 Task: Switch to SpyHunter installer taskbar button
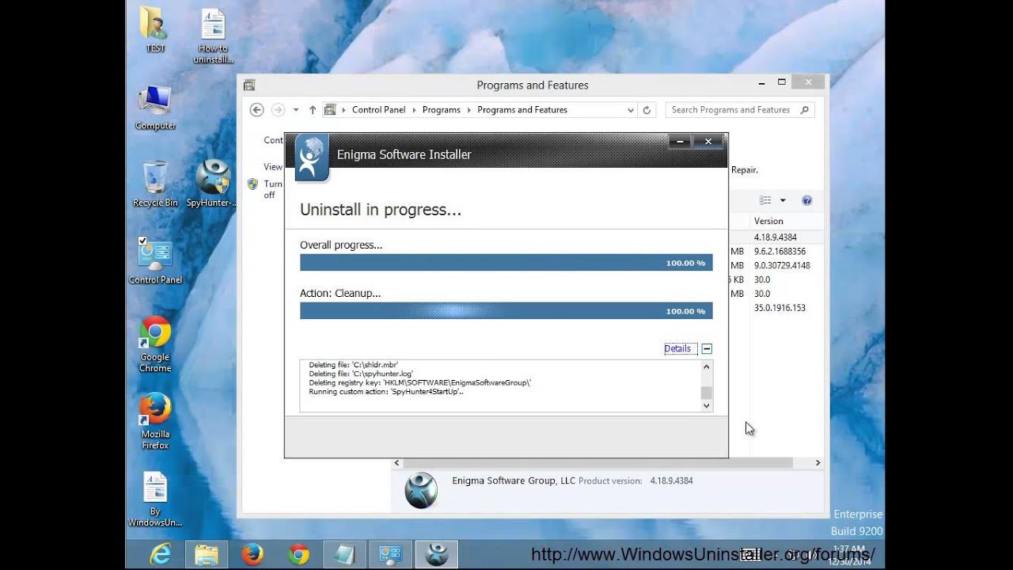point(436,555)
